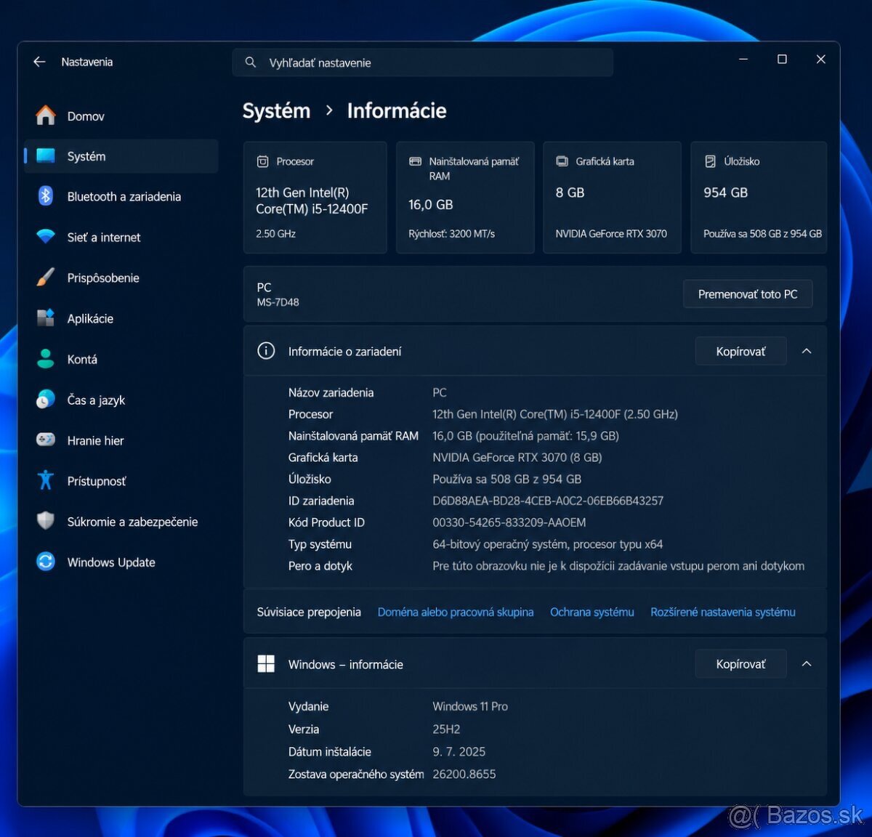This screenshot has height=837, width=872.
Task: Click the PC name MS-7D48
Action: (278, 302)
